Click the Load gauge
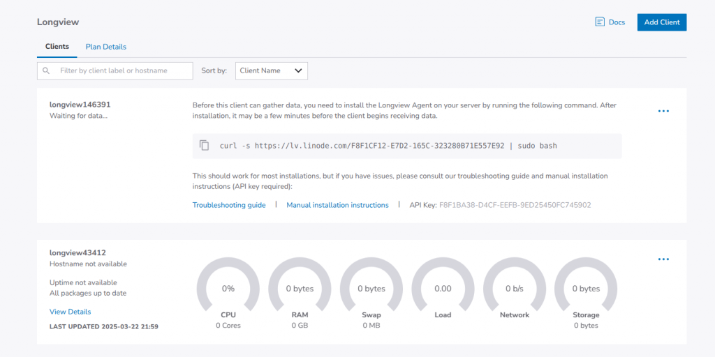Viewport: 715px width, 357px height. tap(443, 289)
